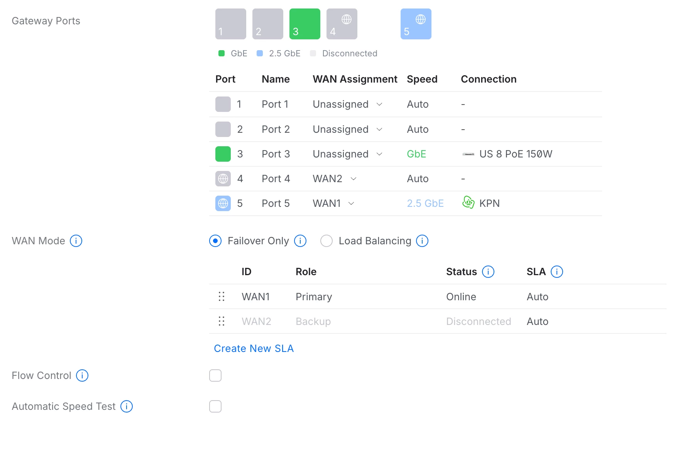This screenshot has height=460, width=680.
Task: Enable the Automatic Speed Test checkbox
Action: point(215,406)
